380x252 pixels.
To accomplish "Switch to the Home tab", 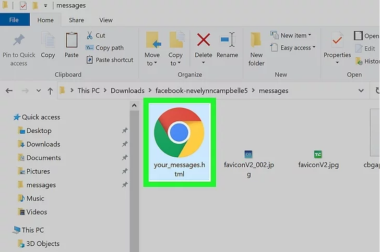I will 45,20.
